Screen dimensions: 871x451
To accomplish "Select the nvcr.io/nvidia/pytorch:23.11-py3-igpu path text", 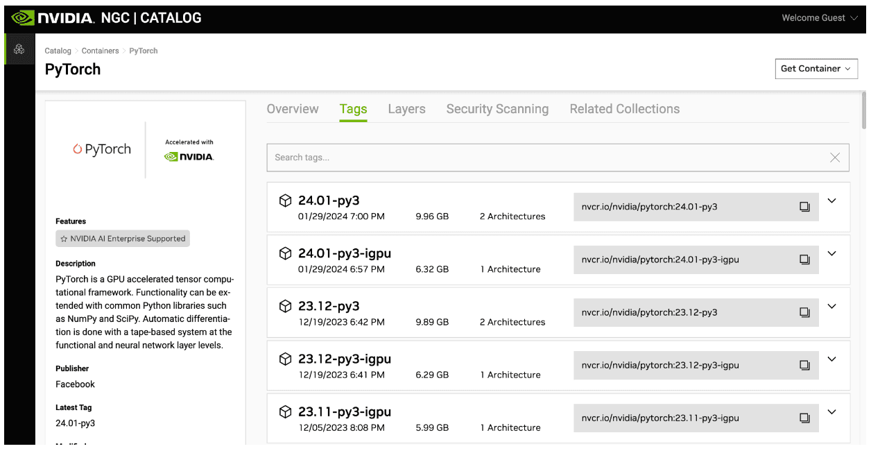I will (x=660, y=418).
